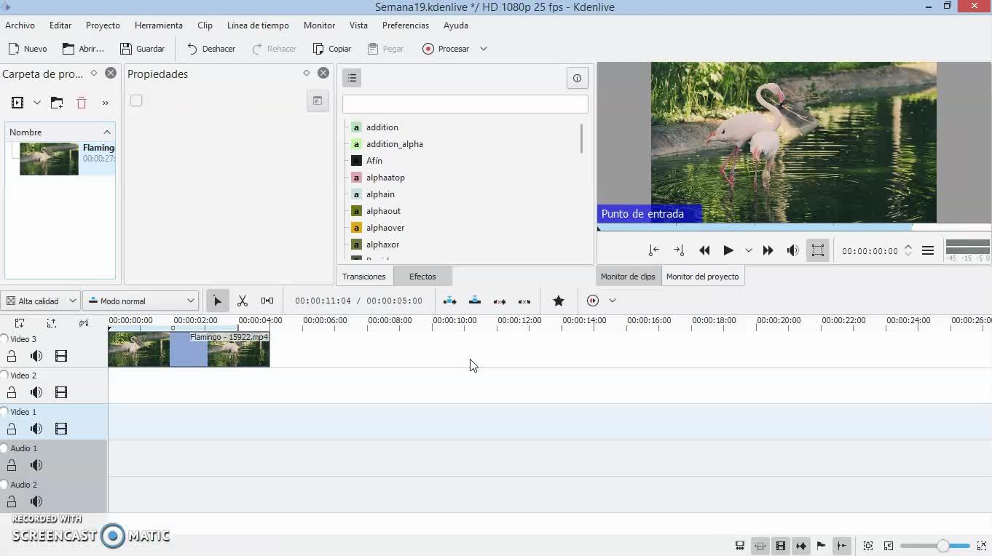
Task: Tick the checkbox in Propiedades panel
Action: (136, 101)
